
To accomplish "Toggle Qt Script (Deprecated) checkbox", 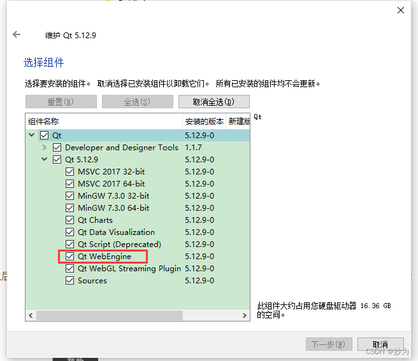I will [x=70, y=244].
